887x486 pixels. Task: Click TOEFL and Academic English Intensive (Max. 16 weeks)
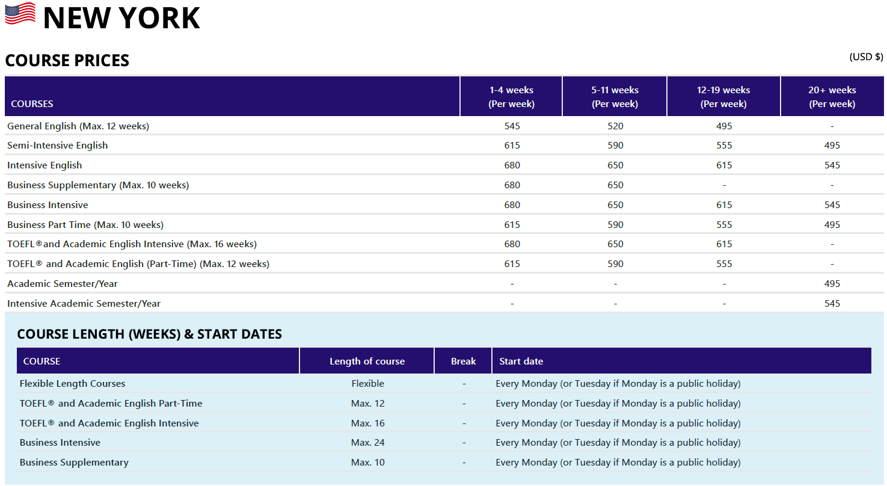[x=132, y=244]
